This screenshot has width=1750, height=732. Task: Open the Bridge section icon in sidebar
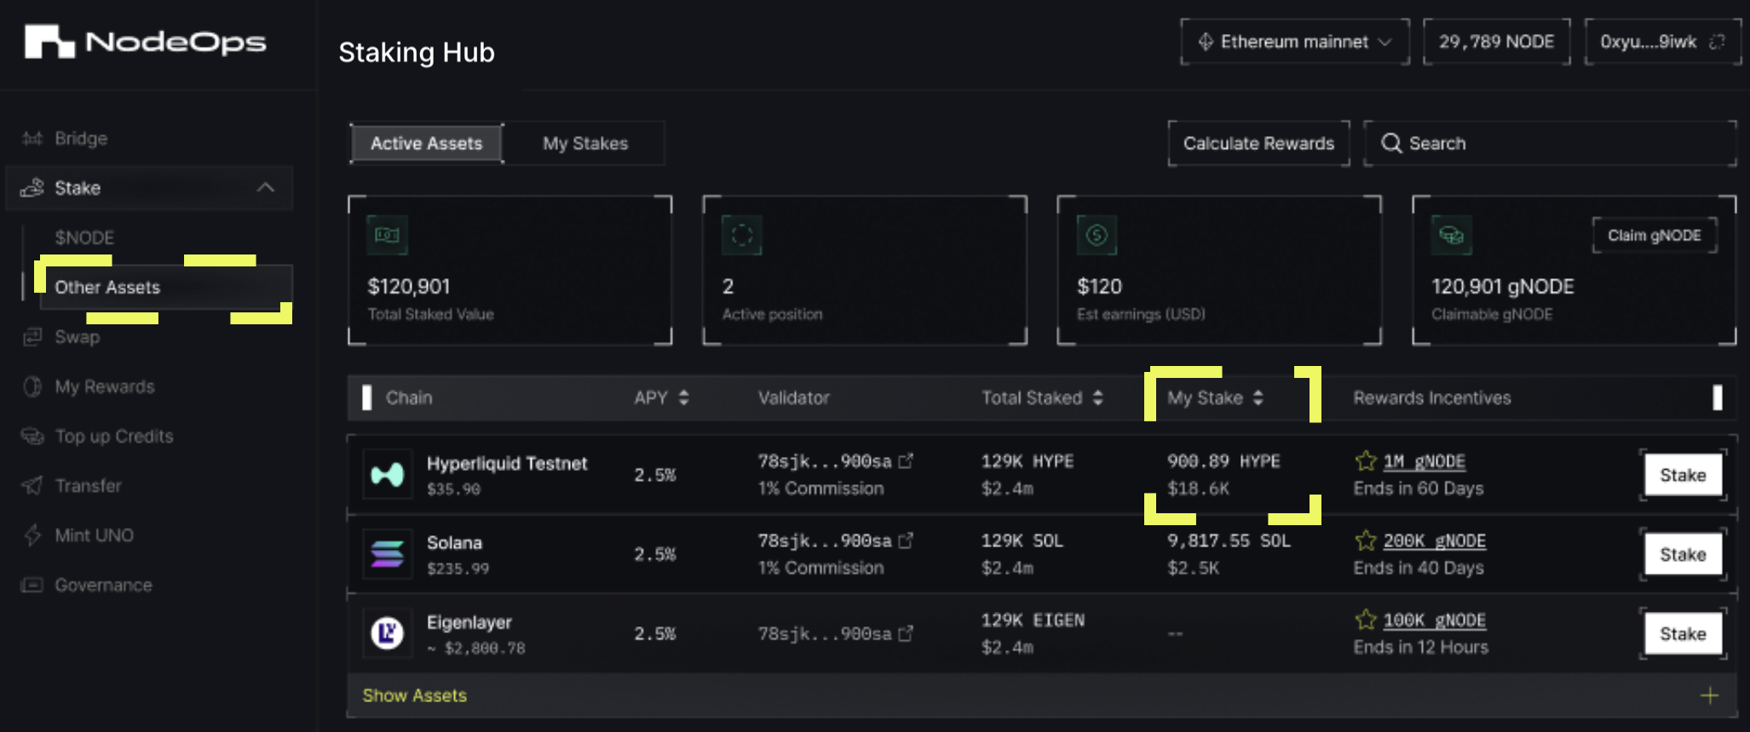tap(32, 138)
